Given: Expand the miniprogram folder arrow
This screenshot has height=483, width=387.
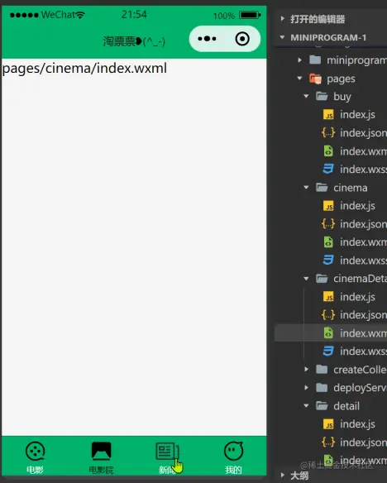Looking at the screenshot, I should click(300, 60).
